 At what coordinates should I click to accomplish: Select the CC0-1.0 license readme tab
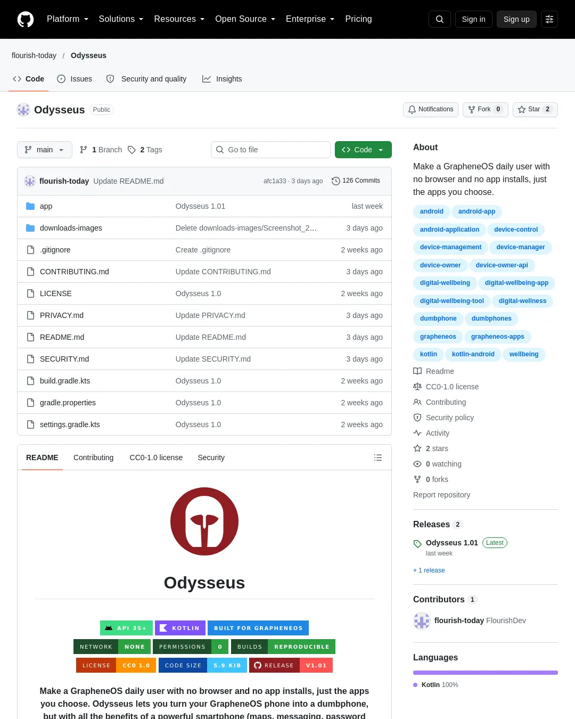tap(156, 457)
